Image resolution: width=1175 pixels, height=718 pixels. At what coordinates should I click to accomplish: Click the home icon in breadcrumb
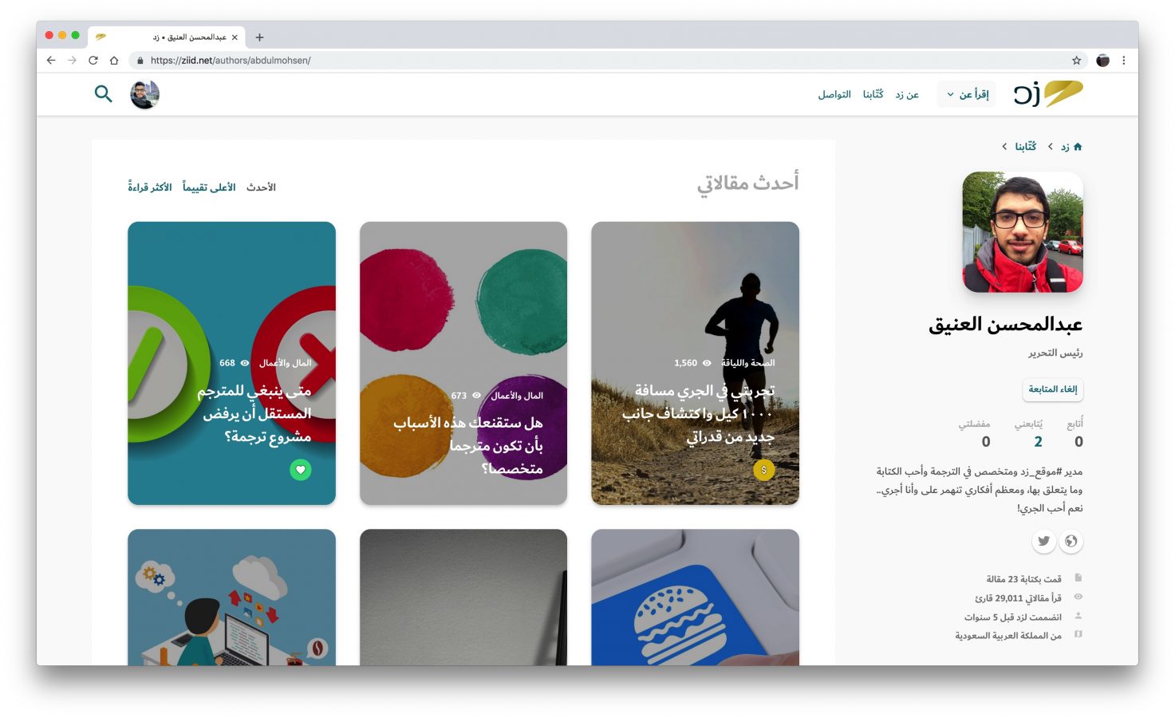tap(1078, 147)
